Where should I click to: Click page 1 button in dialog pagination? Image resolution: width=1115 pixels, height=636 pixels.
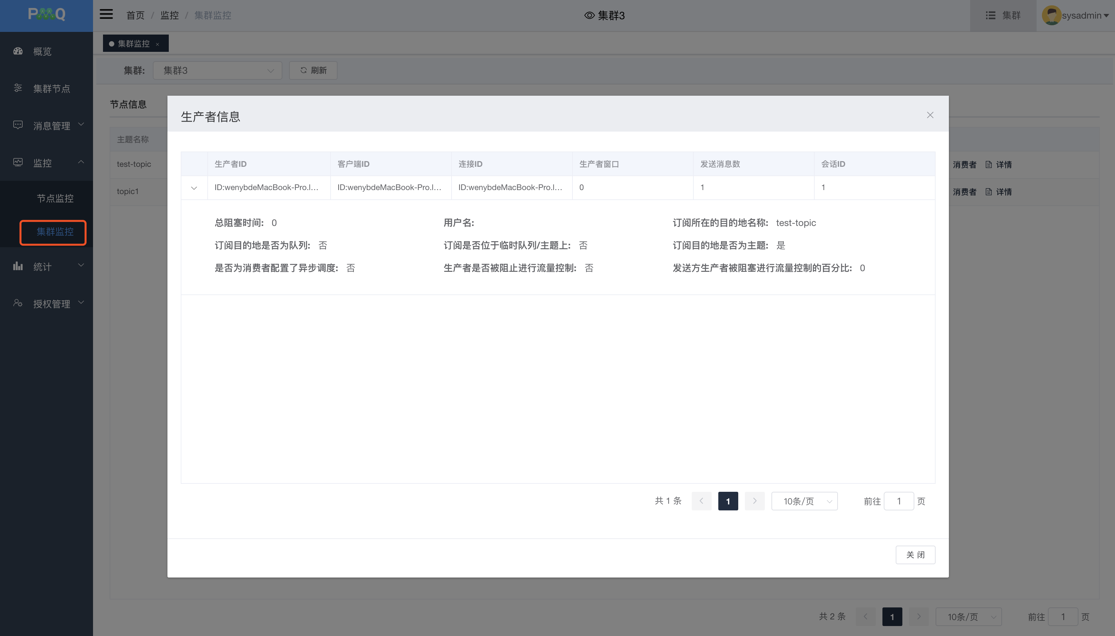[728, 501]
